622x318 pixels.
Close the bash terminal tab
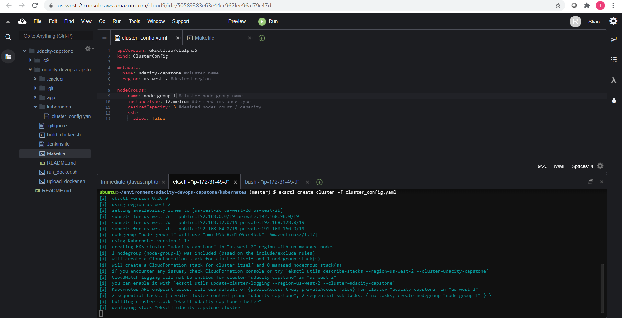coord(307,182)
